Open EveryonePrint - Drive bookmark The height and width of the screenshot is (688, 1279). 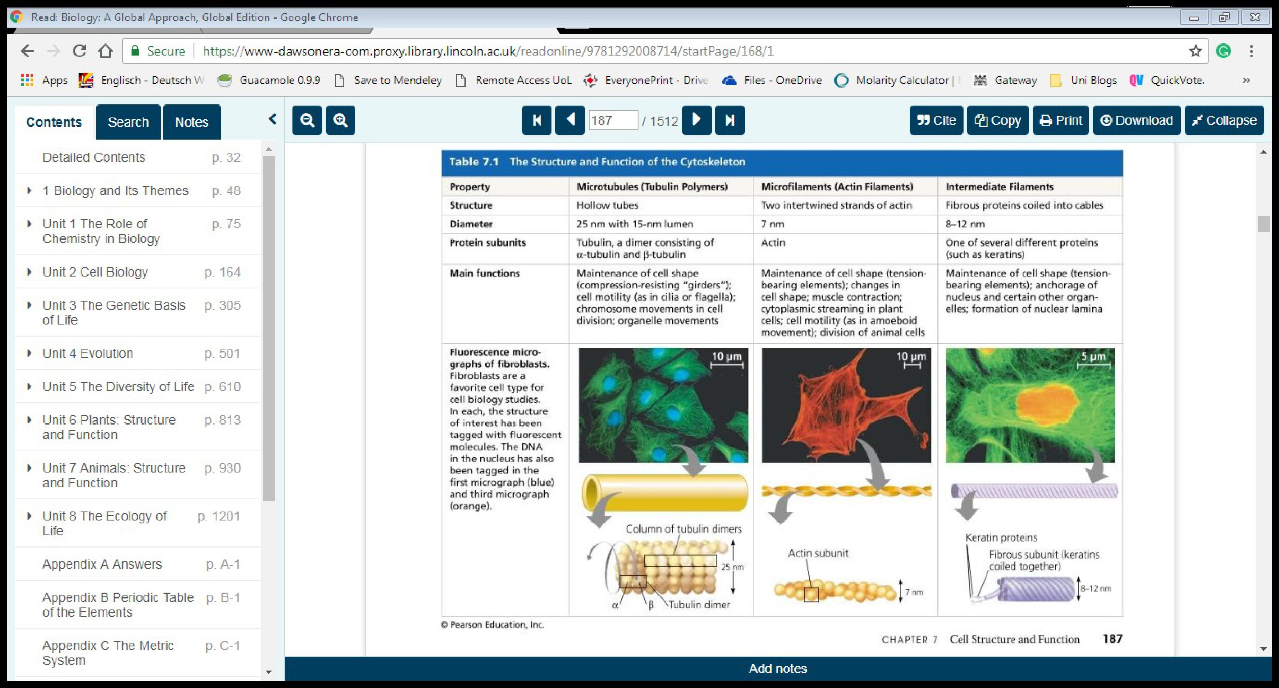[645, 80]
